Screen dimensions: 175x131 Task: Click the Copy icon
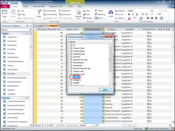[x=18, y=14]
